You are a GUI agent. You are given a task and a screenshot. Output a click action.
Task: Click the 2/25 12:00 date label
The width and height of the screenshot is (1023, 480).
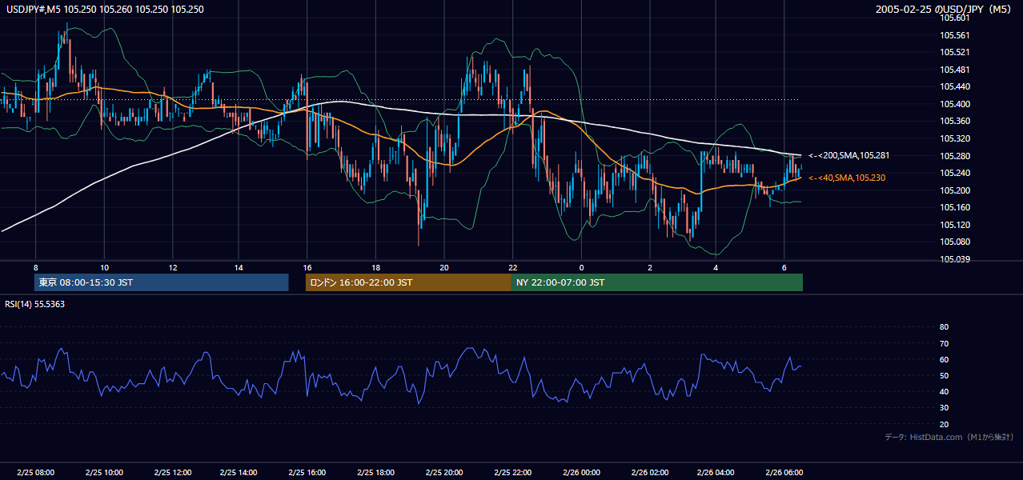click(x=172, y=473)
